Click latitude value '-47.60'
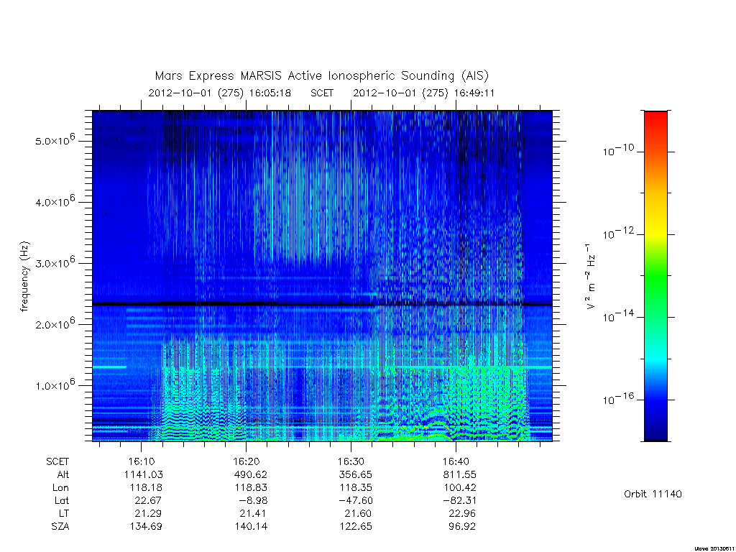The image size is (736, 552). pos(355,501)
